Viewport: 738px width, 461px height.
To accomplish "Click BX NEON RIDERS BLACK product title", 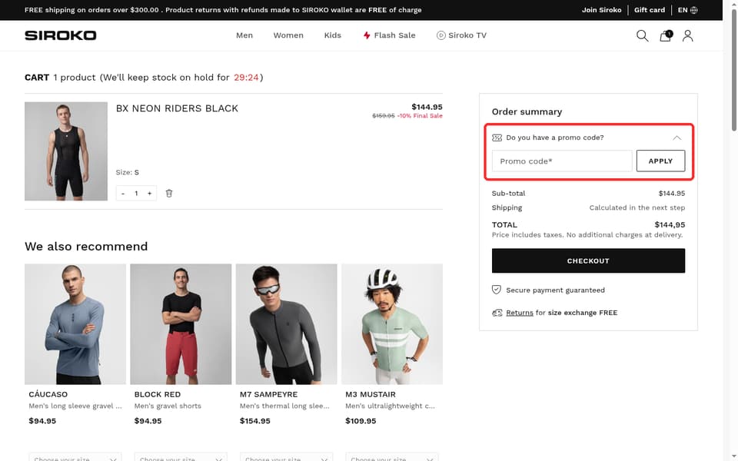I will pyautogui.click(x=177, y=108).
